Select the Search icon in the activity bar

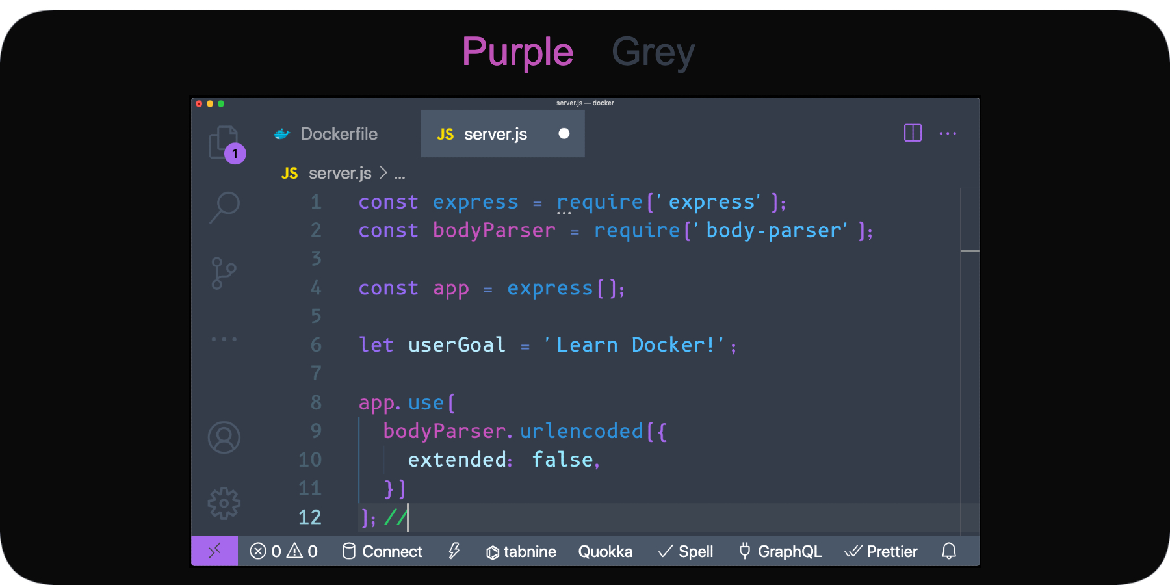(x=224, y=207)
